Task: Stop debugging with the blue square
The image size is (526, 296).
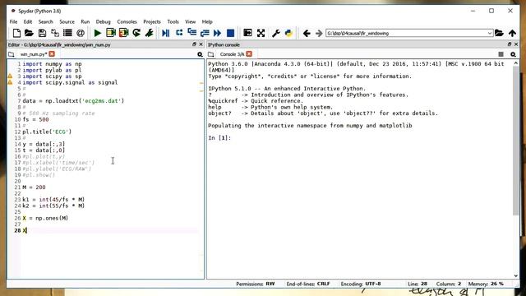Action: pos(230,33)
